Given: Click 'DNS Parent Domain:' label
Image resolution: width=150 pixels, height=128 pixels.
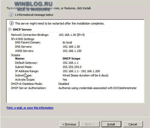Looking at the screenshot, I should (28, 42).
